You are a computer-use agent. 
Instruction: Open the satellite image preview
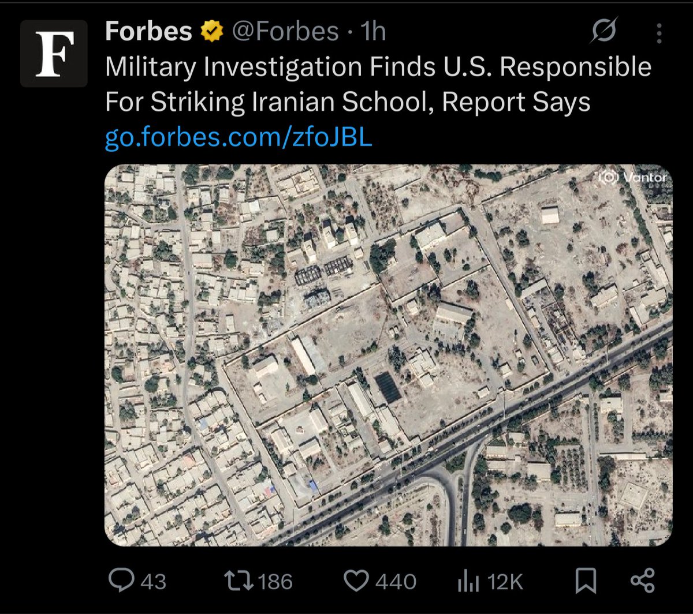tap(388, 355)
